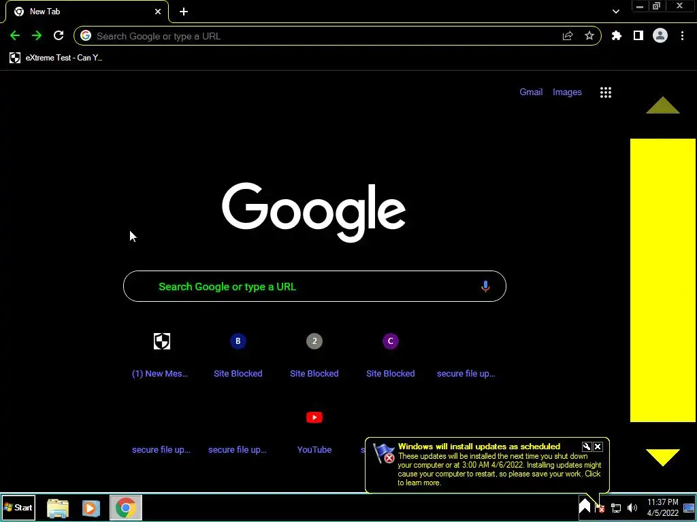The height and width of the screenshot is (522, 697).
Task: Switch to Chrome via the taskbar icon
Action: pos(126,508)
